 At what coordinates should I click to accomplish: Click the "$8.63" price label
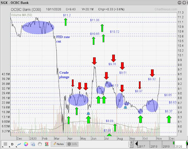coord(173,102)
